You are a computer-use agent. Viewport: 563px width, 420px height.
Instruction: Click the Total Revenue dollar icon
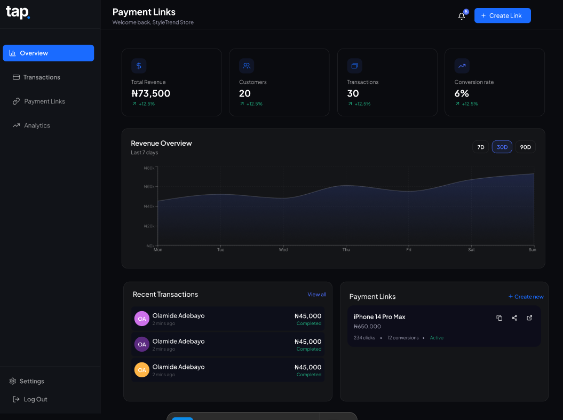[x=139, y=66]
